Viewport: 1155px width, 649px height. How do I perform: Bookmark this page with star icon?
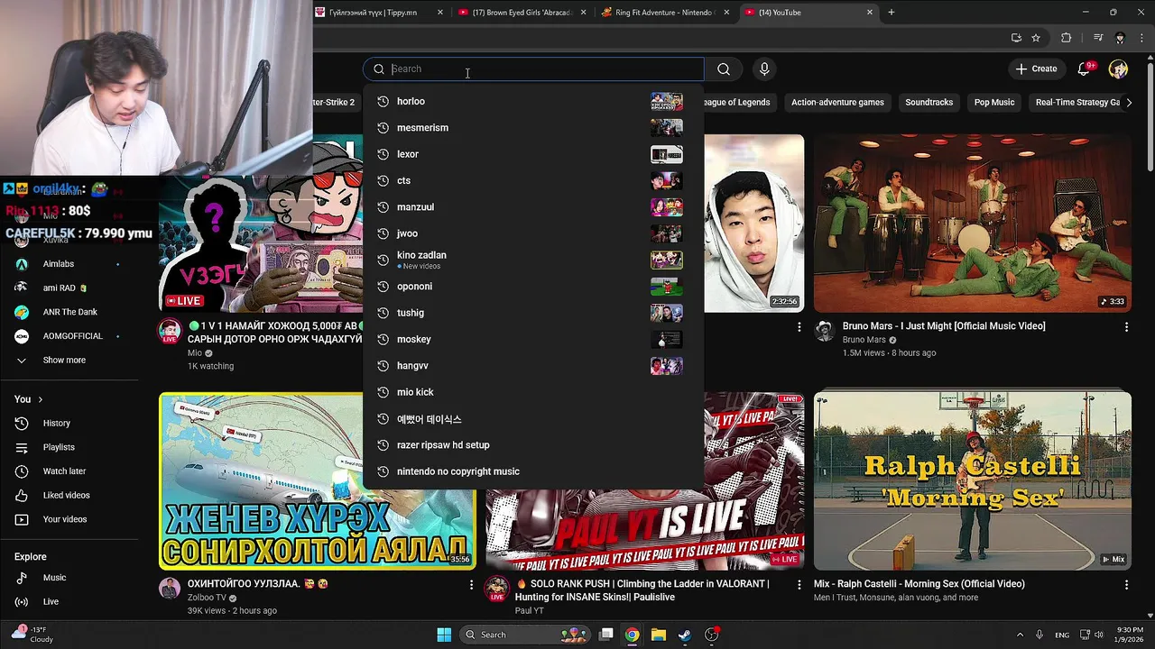[1036, 38]
